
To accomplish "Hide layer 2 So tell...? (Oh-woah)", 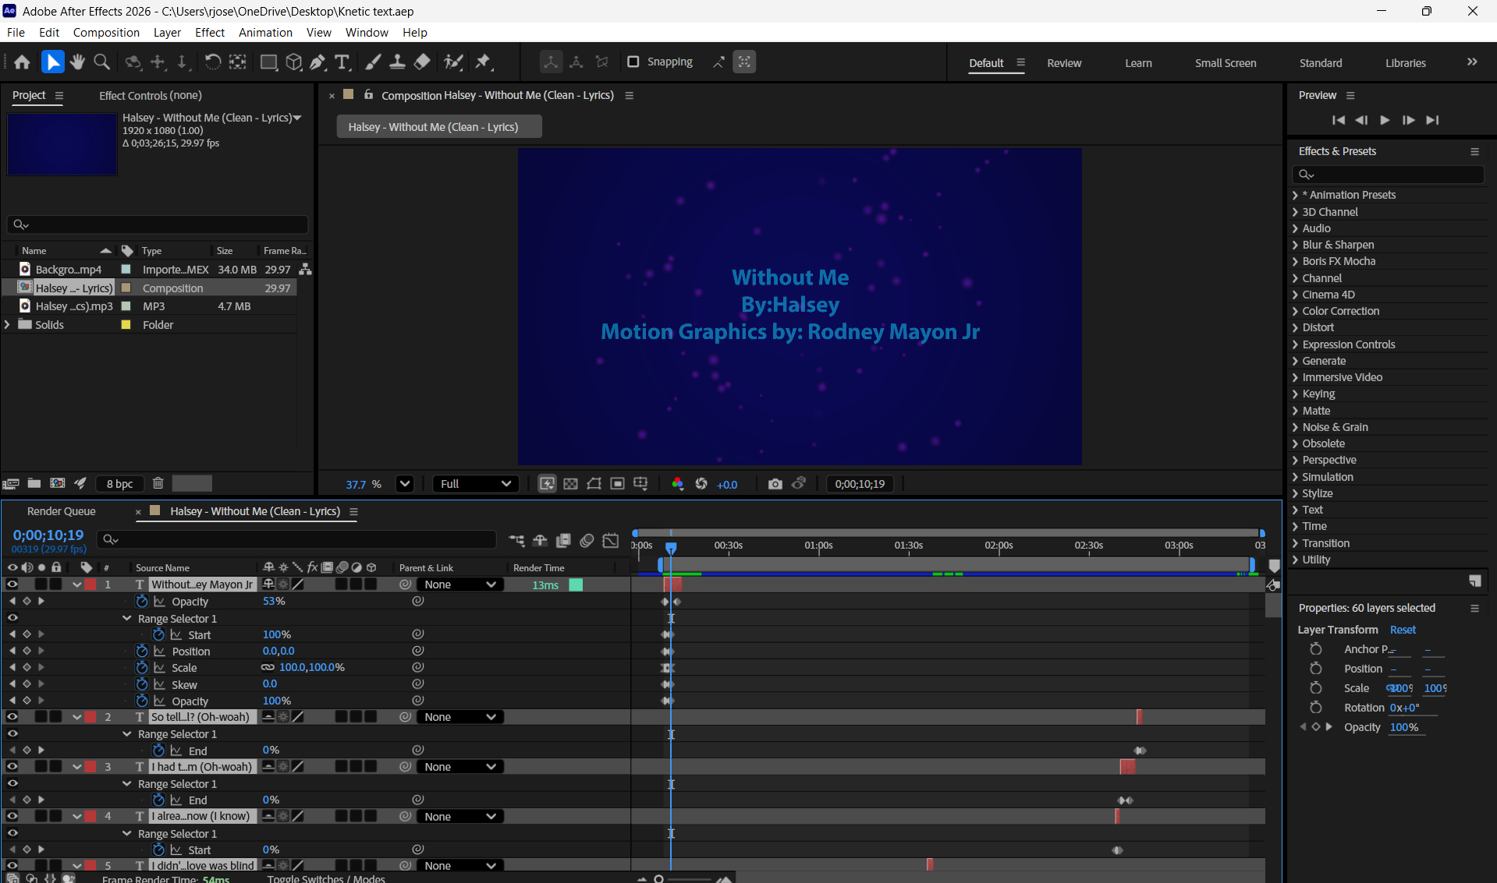I will 12,717.
